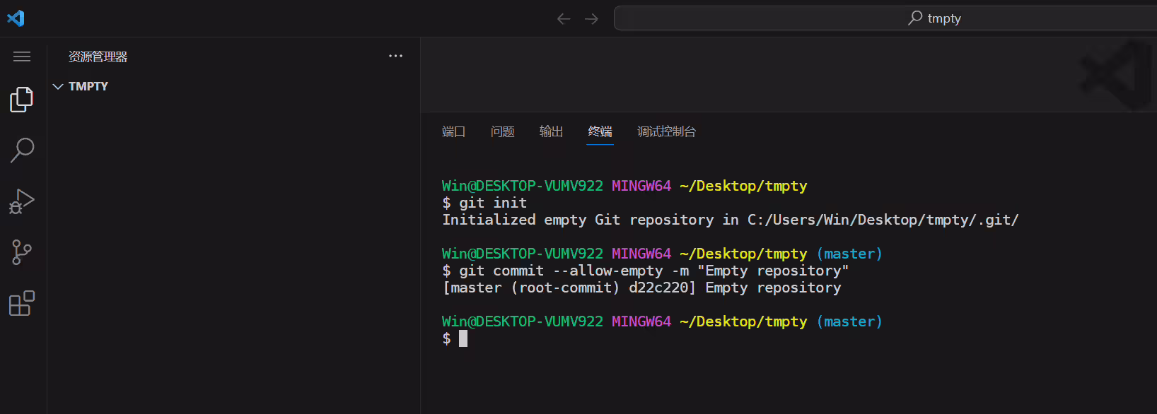
Task: Click the VS Code logo icon
Action: [x=16, y=18]
